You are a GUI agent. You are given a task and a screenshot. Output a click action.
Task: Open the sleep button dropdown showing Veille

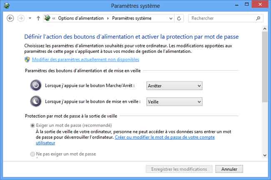174,102
